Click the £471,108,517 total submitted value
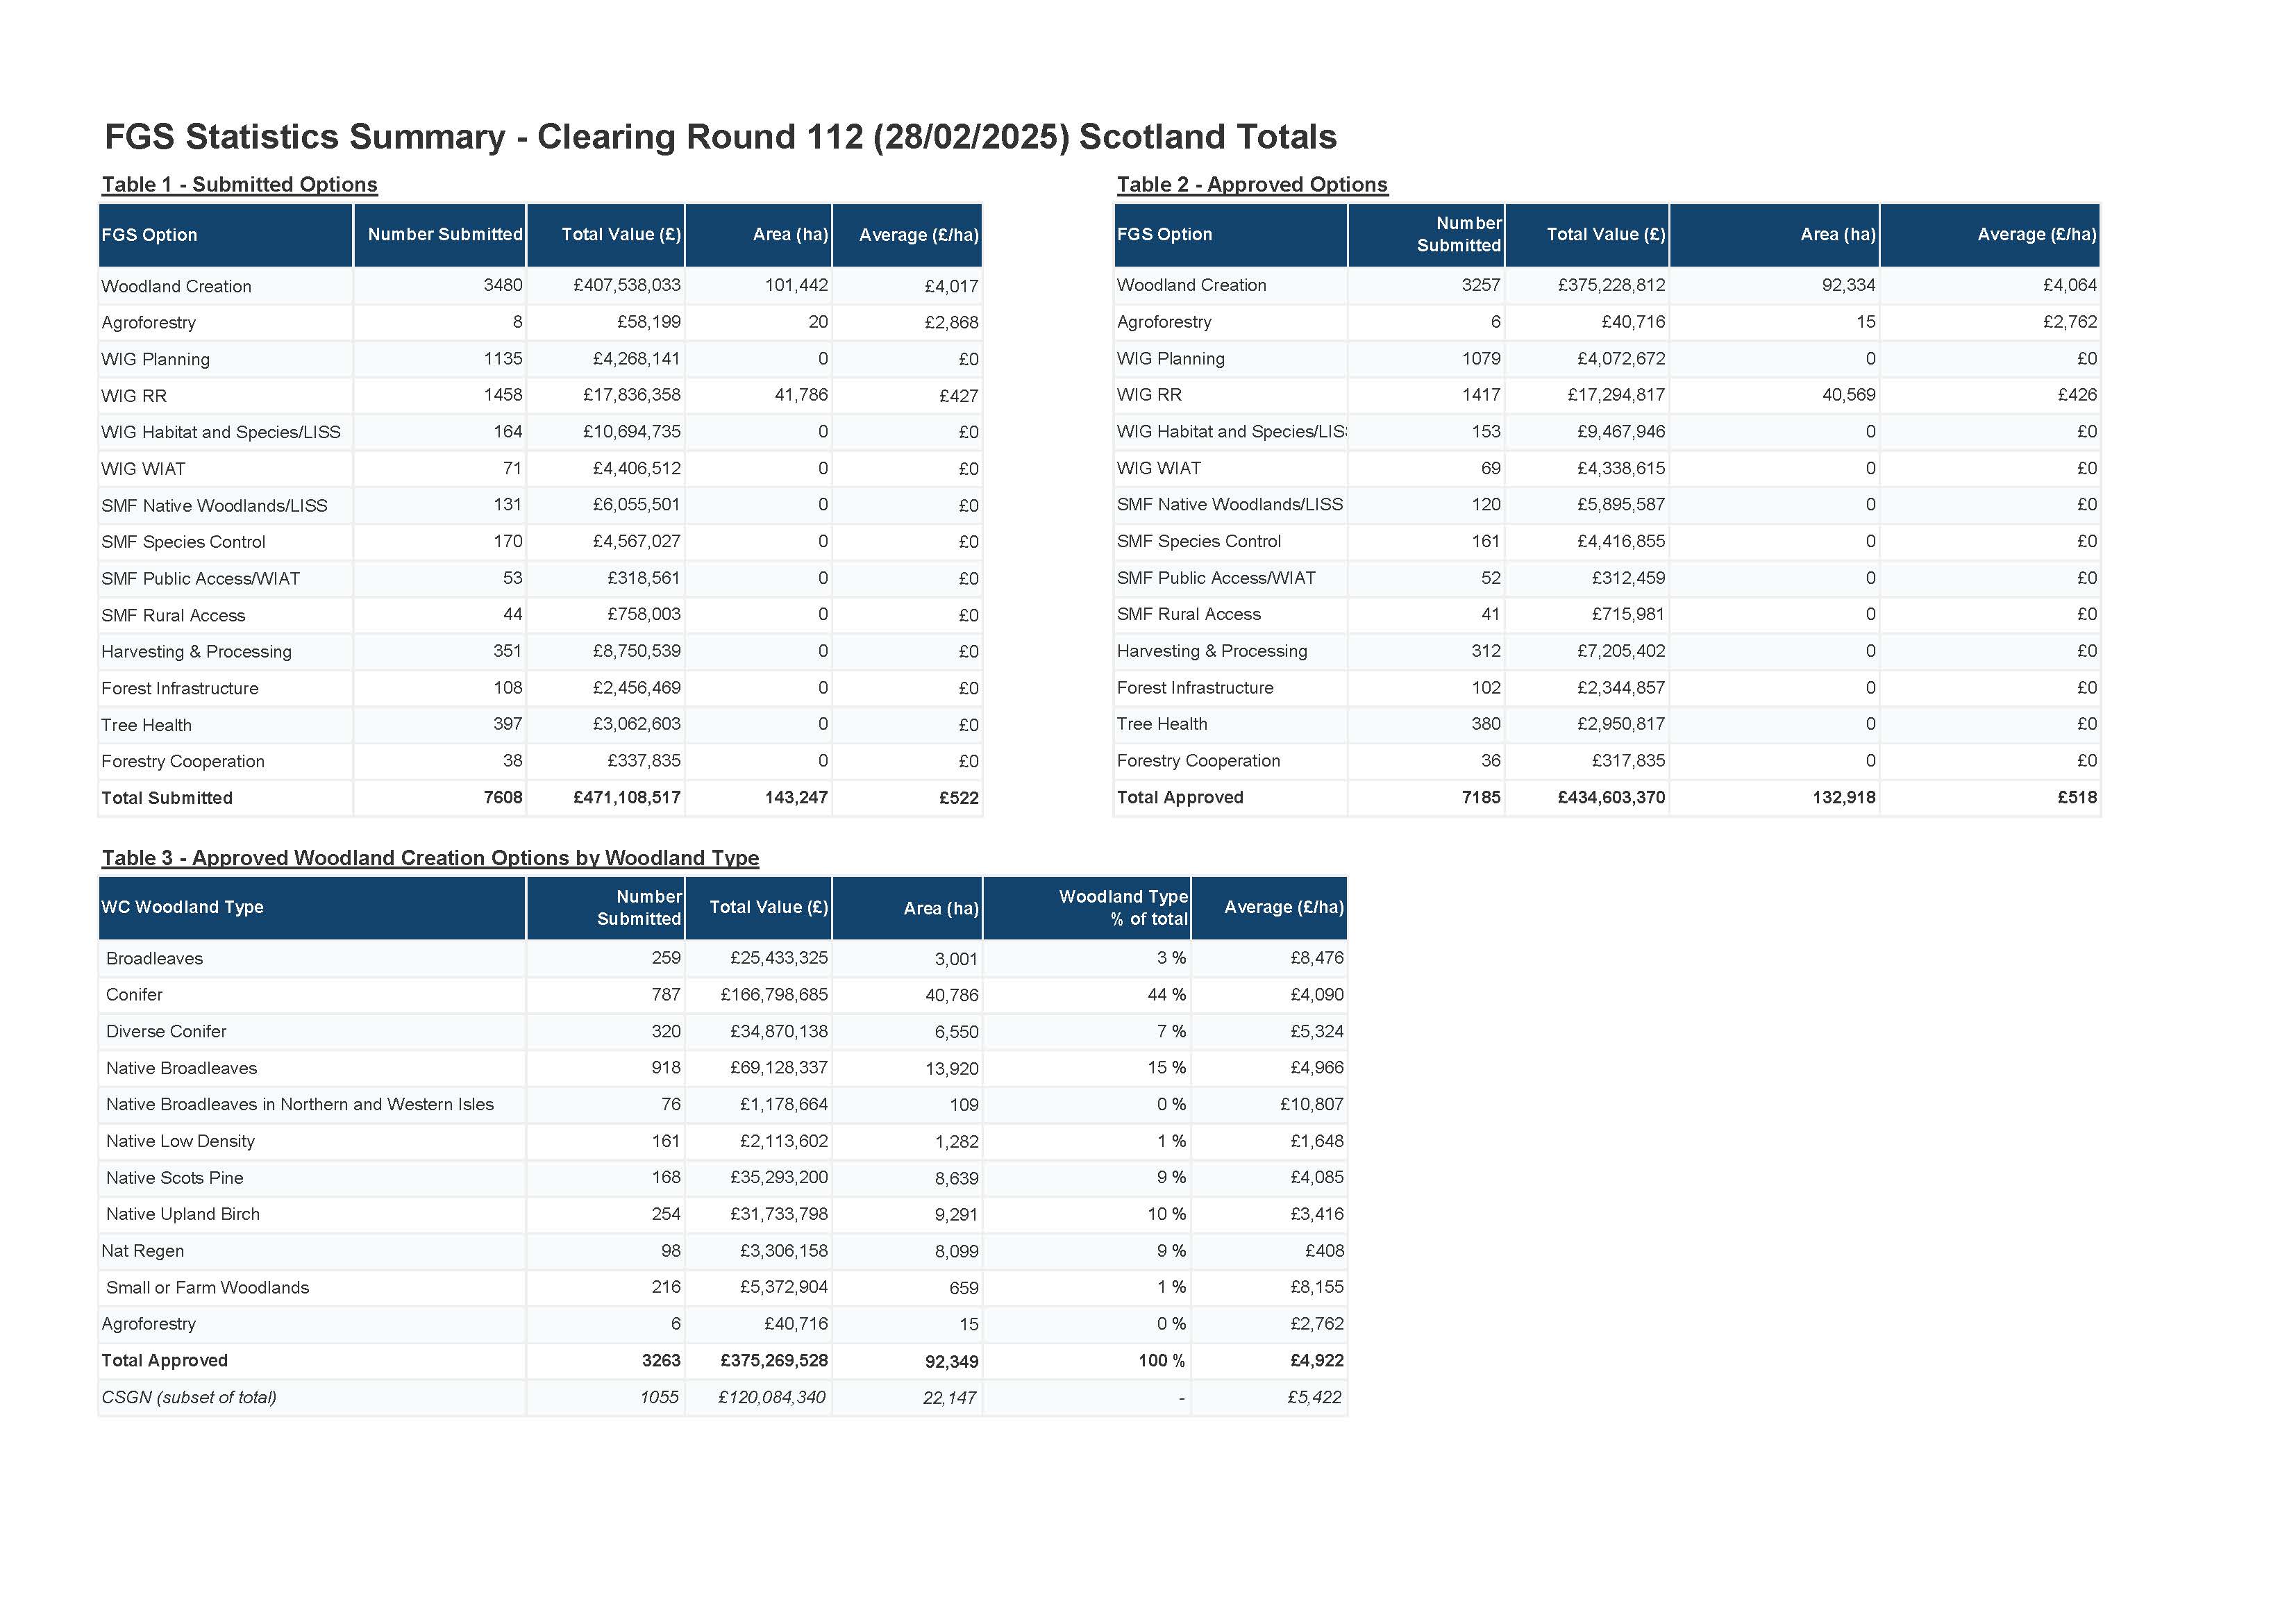 tap(626, 798)
